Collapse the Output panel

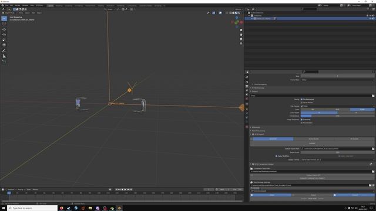(254, 91)
